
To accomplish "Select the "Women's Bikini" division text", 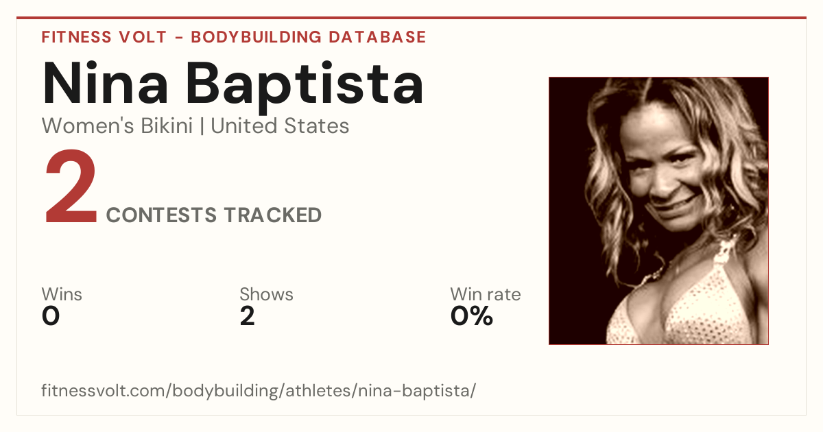I will coord(117,126).
